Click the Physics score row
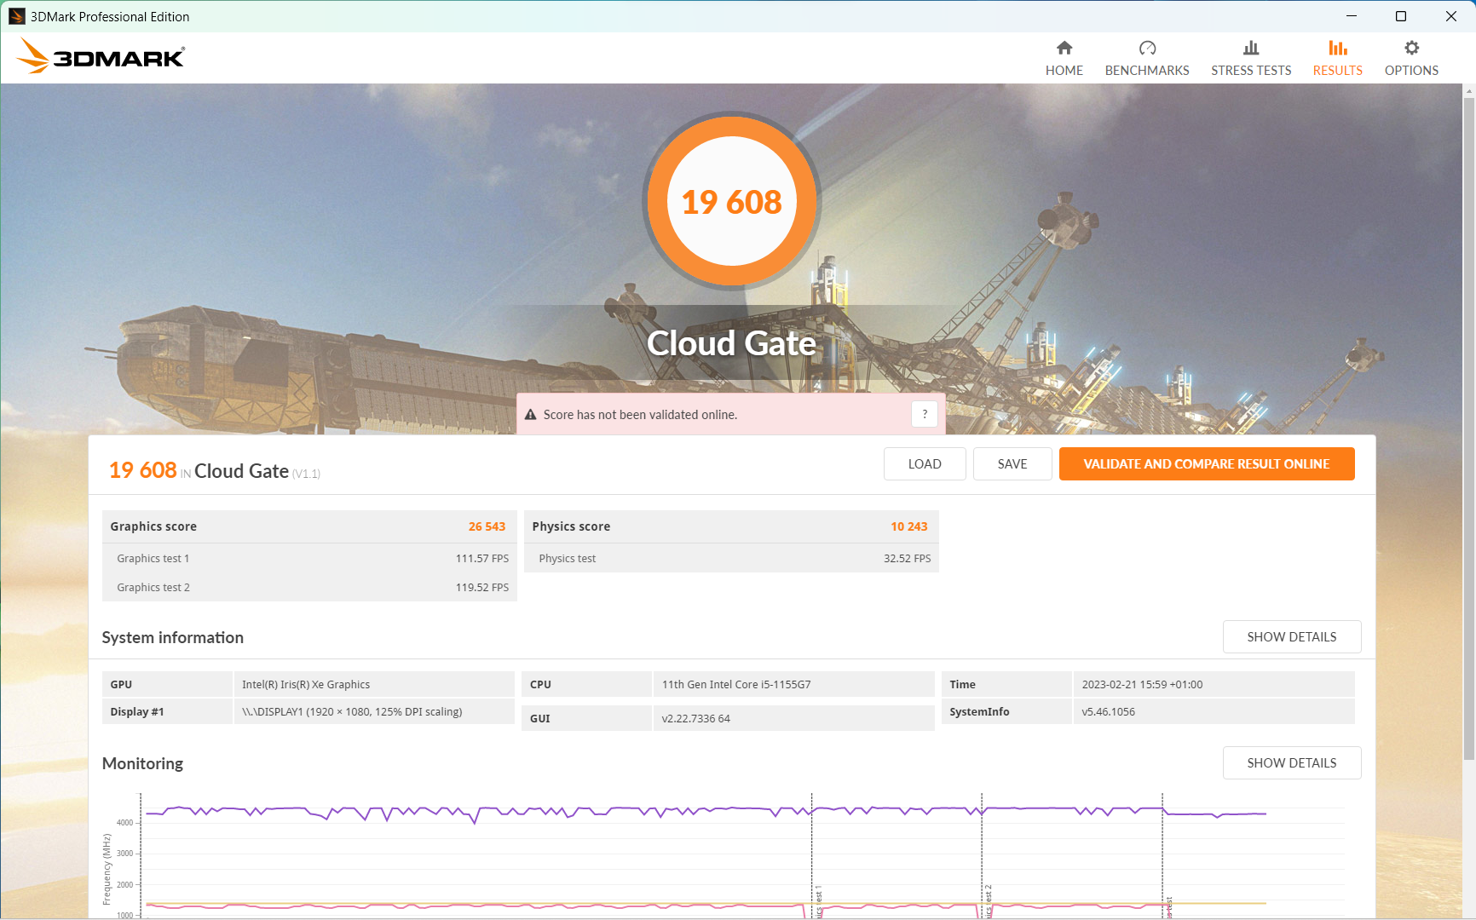 point(730,526)
